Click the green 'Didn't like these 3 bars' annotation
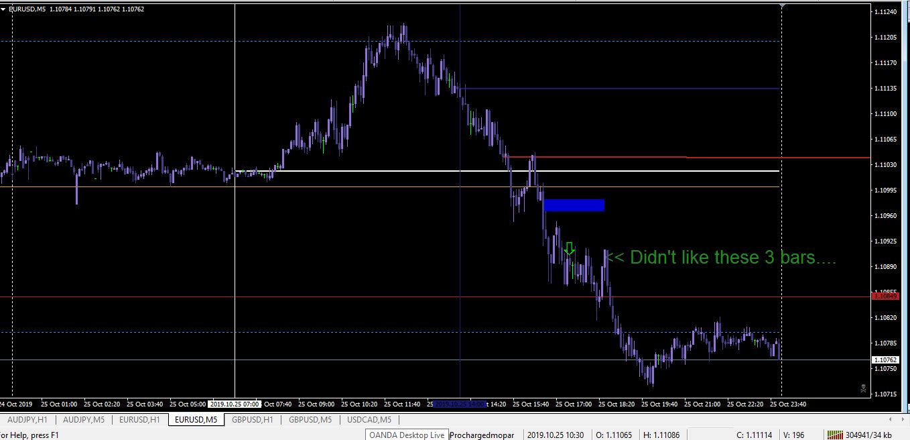This screenshot has width=910, height=440. tap(720, 258)
